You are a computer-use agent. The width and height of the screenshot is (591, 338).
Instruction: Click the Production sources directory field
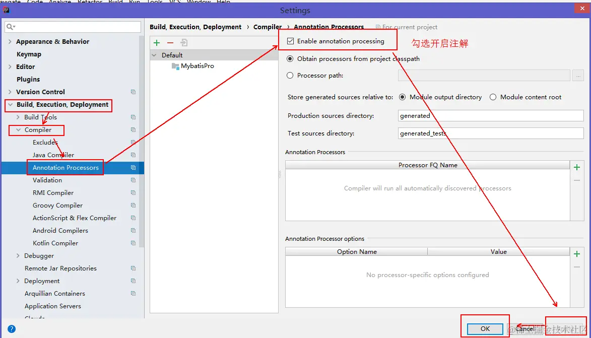491,116
